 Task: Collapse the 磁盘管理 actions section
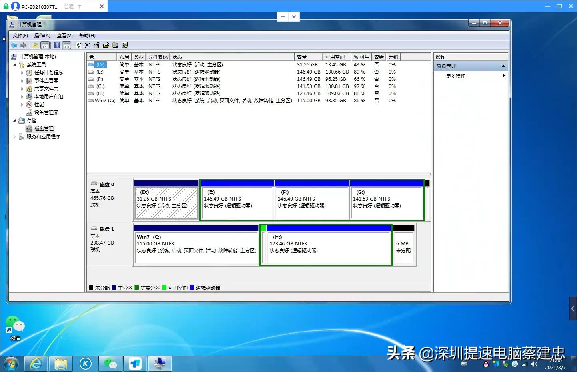point(503,66)
